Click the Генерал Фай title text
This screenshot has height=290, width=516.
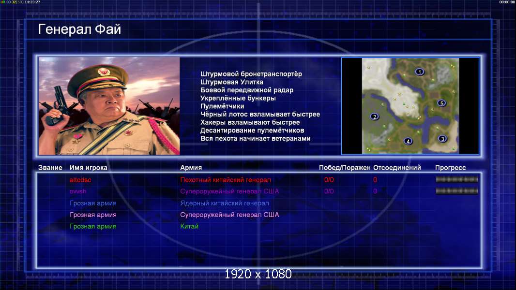tap(80, 29)
